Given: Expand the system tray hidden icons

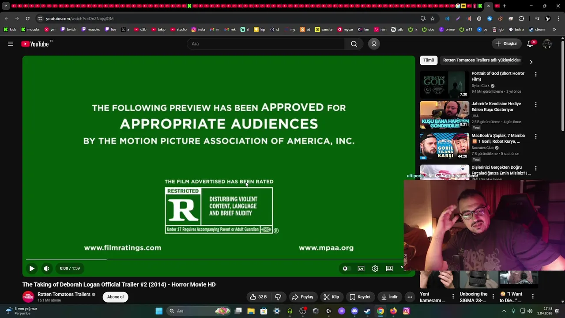Looking at the screenshot, I should click(504, 311).
